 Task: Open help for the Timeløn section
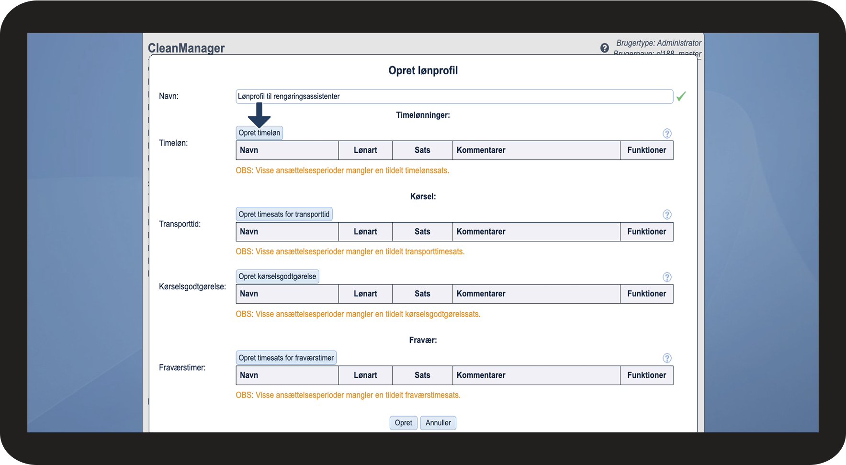[x=666, y=134]
